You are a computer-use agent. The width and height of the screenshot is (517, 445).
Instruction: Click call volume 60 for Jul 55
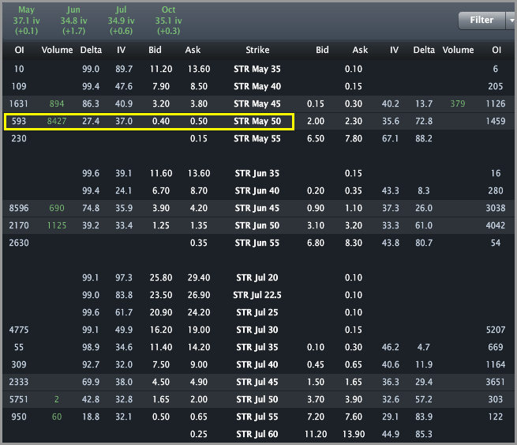[x=57, y=417]
